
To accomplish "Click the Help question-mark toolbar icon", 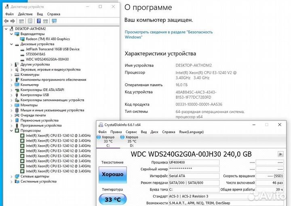I will [39, 21].
